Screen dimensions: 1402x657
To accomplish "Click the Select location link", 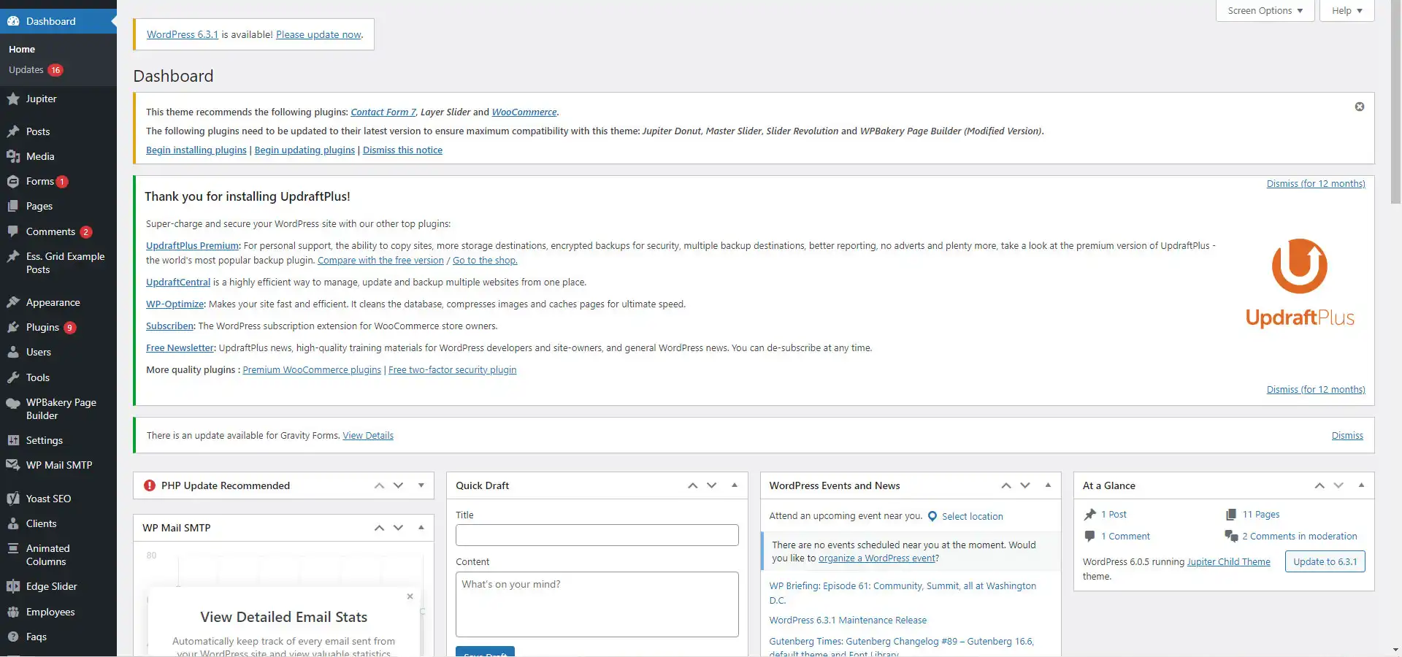I will click(972, 516).
